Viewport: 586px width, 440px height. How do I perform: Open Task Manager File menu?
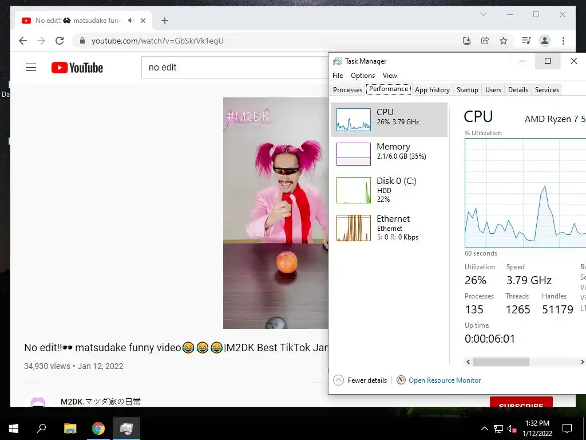click(338, 76)
